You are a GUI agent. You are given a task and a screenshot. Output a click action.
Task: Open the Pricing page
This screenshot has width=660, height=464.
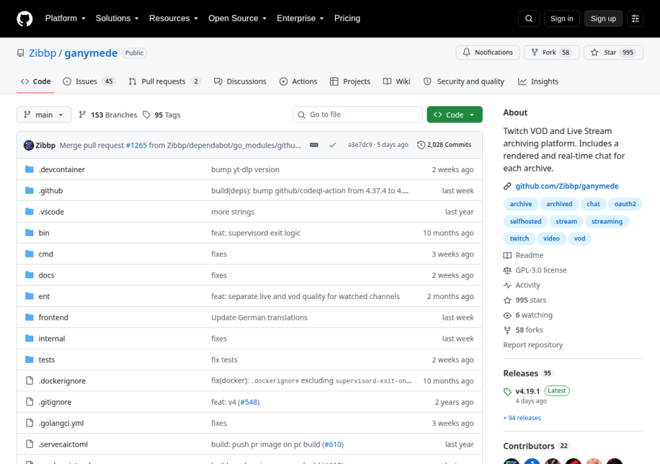coord(347,19)
